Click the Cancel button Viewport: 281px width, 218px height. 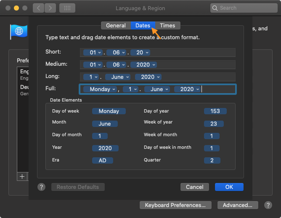coord(195,187)
